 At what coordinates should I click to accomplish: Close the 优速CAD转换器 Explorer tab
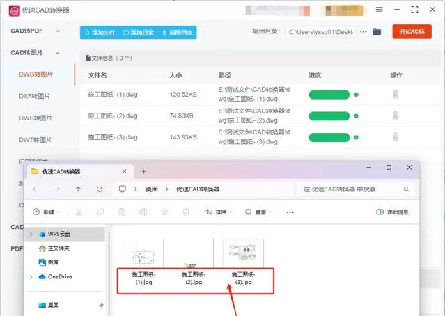124,171
